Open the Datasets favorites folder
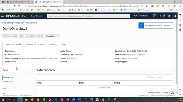The width and height of the screenshot is (183, 102). pos(52,10)
